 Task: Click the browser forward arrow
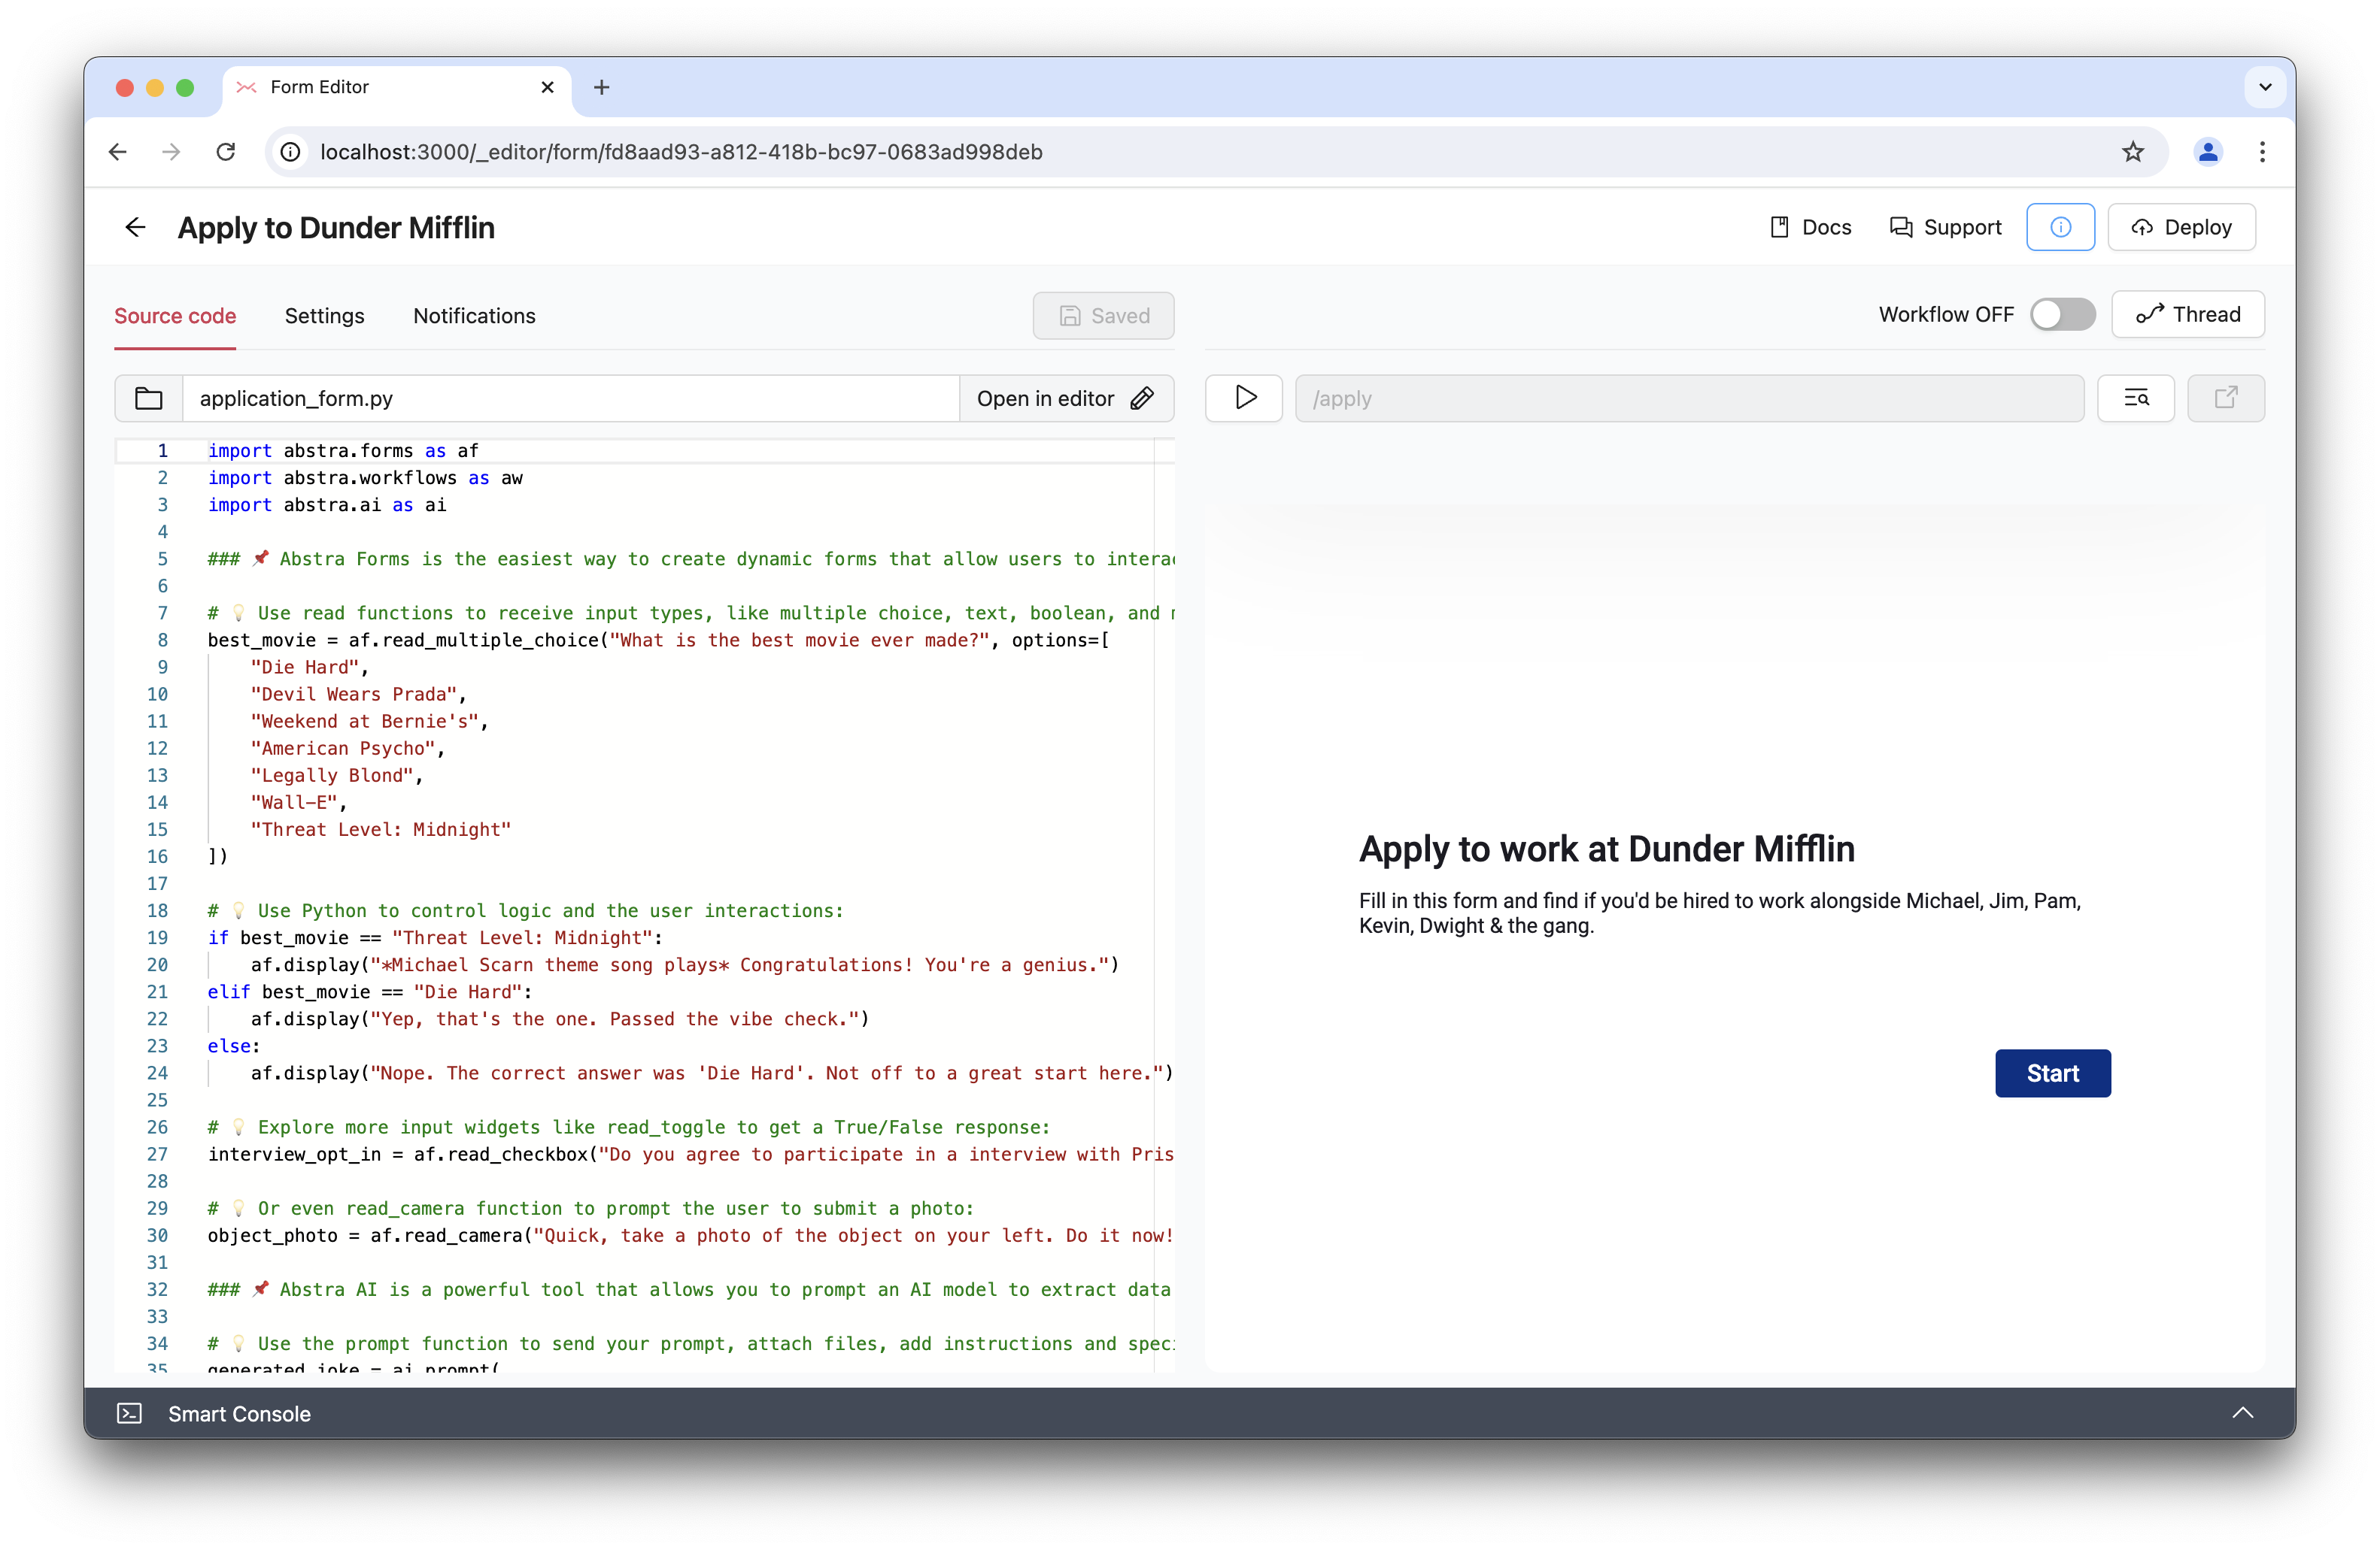(172, 152)
